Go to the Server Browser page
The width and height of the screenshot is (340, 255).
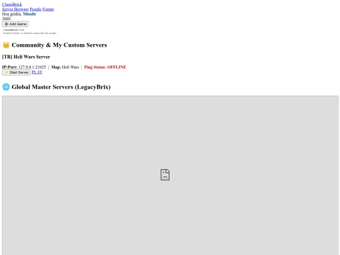click(x=15, y=9)
